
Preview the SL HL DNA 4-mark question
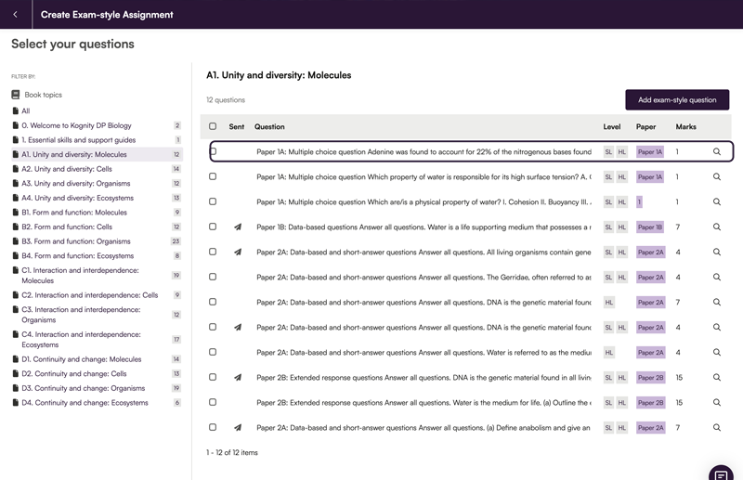pos(716,328)
